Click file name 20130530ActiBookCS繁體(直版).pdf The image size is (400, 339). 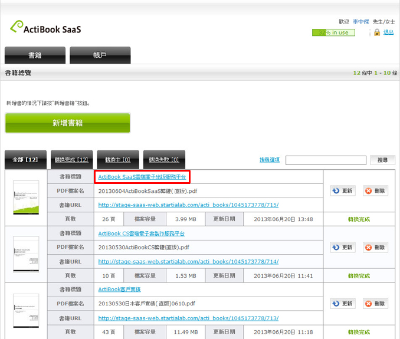pos(143,247)
